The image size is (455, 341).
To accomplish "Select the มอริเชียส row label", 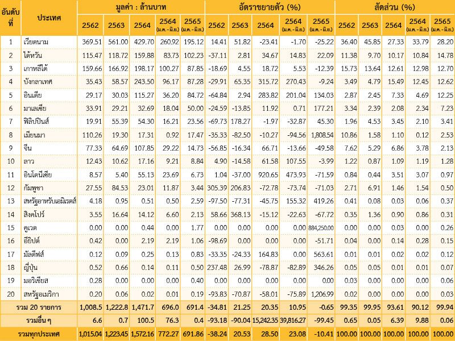I will [36, 280].
